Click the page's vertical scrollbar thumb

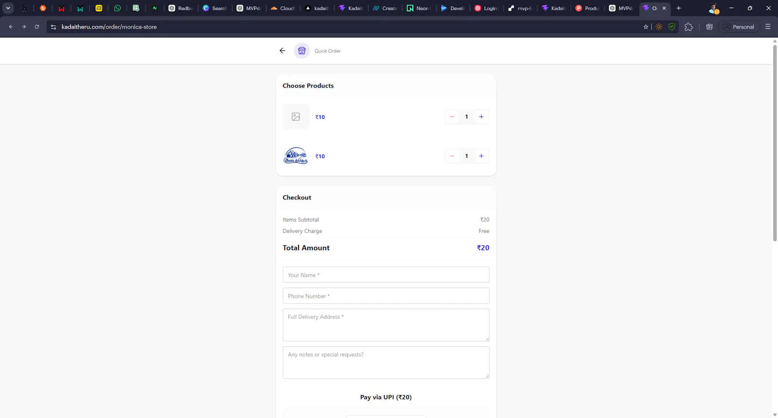(775, 142)
